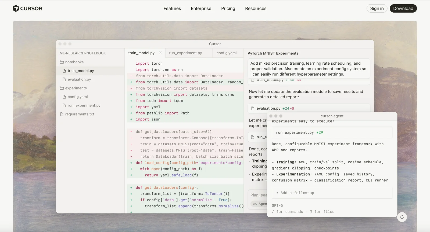Click the Add a follow-up input field
This screenshot has width=430, height=232.
point(332,193)
